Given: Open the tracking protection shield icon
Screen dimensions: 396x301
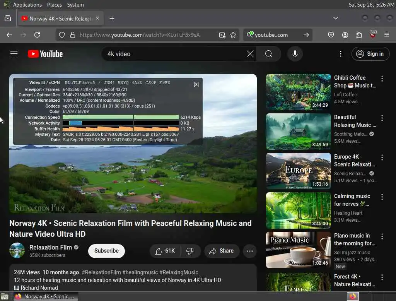Looking at the screenshot, I should (61, 35).
